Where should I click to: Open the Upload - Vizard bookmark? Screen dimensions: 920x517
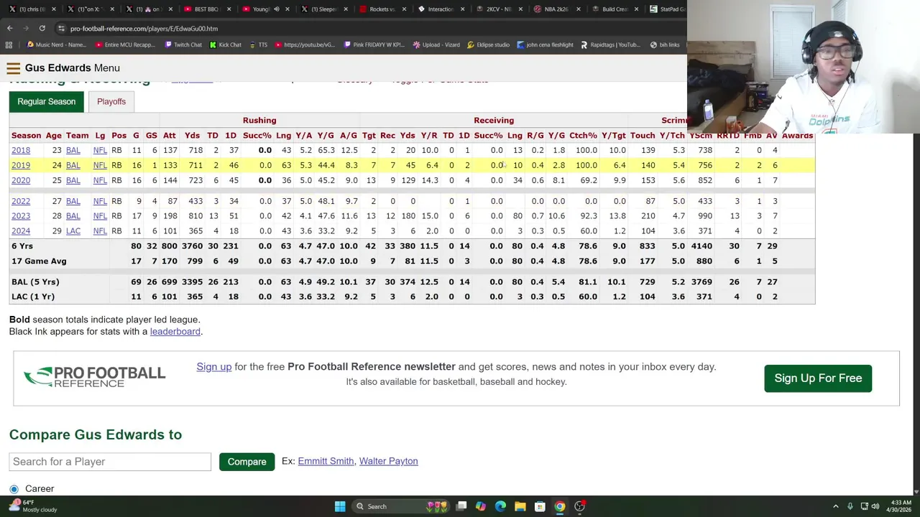pyautogui.click(x=436, y=45)
